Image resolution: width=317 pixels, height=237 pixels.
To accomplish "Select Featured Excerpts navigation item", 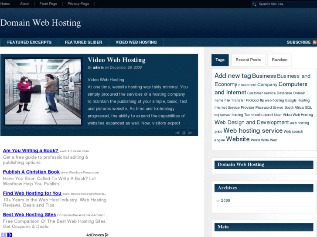I will tap(29, 42).
